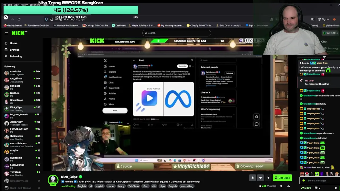Open the History menu in Firefox

pyautogui.click(x=24, y=5)
